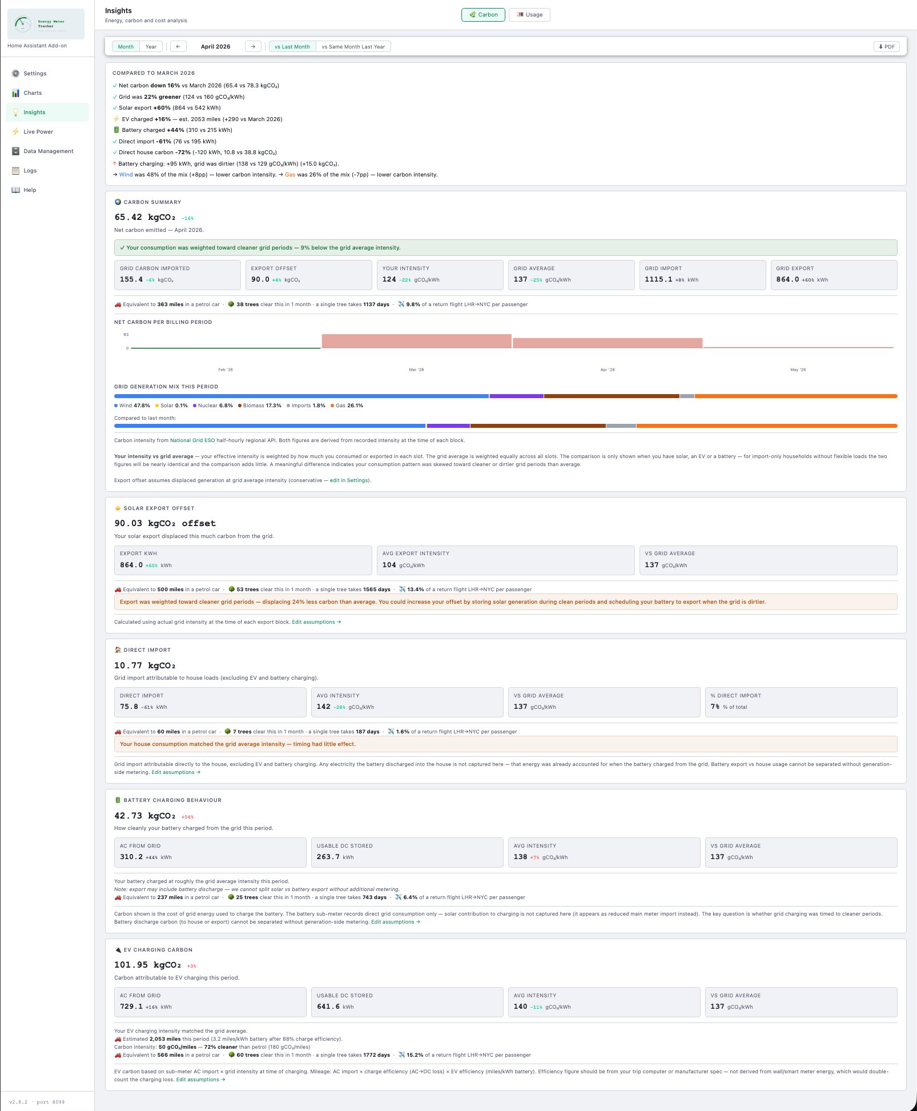Select the Month period toggle
The height and width of the screenshot is (1111, 917).
pyautogui.click(x=126, y=47)
